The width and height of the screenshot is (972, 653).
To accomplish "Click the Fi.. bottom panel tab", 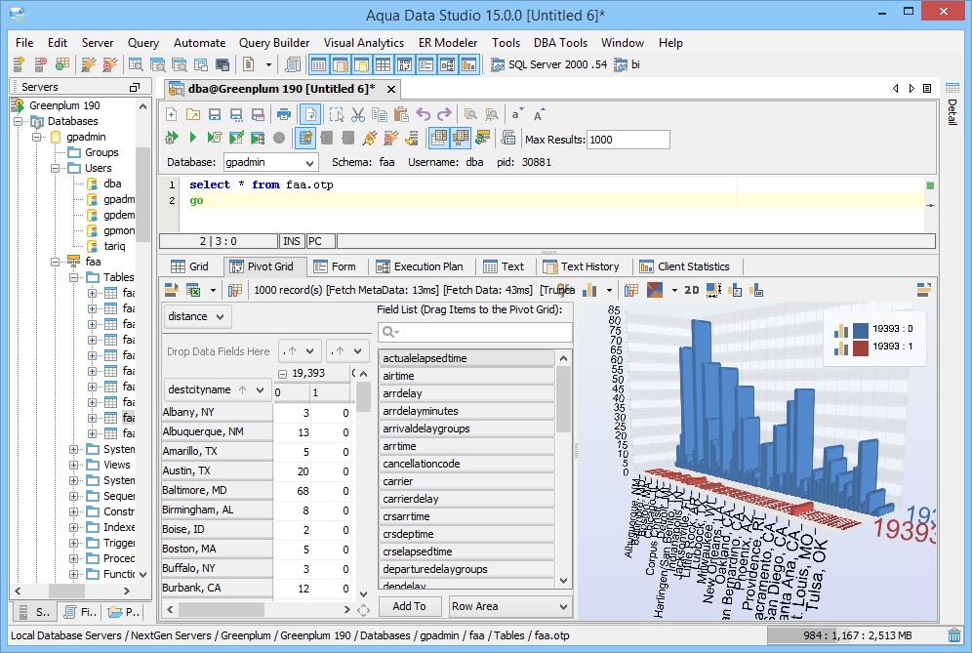I will 81,612.
